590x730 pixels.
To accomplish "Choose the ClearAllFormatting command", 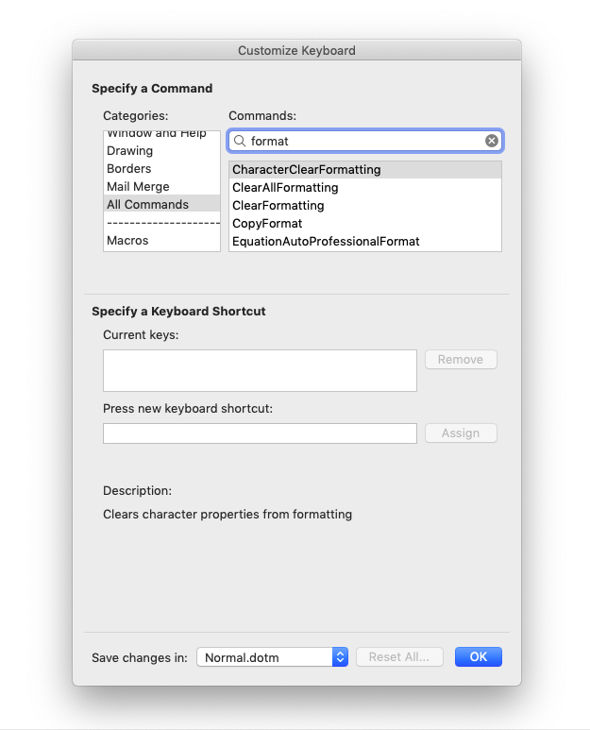I will click(364, 188).
